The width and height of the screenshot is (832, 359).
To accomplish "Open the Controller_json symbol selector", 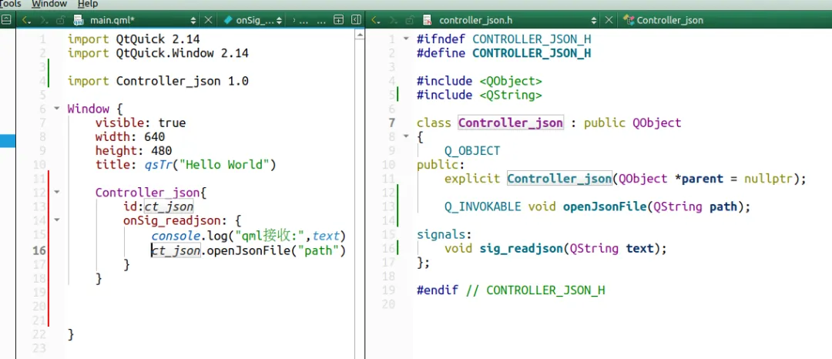I will (669, 20).
